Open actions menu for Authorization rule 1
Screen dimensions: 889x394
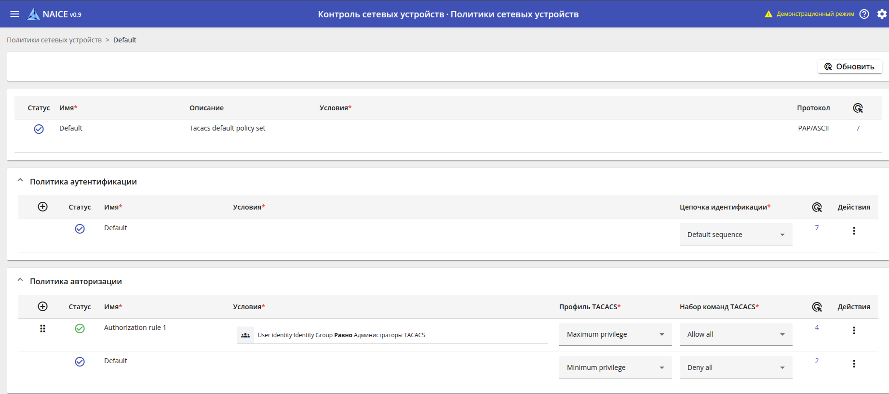tap(854, 330)
